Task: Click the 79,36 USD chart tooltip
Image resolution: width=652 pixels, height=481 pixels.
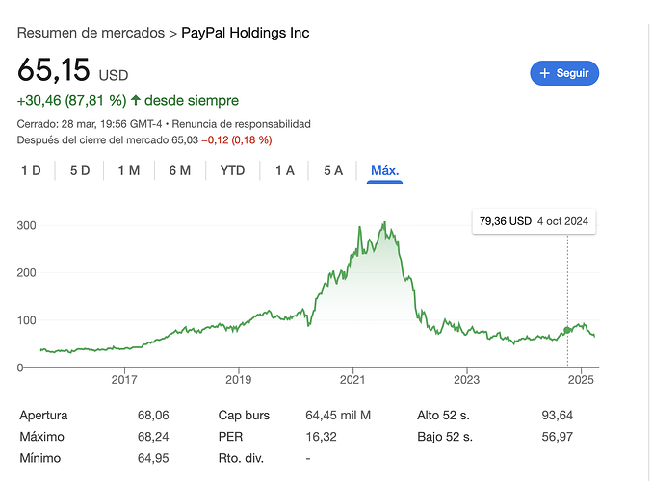Action: (x=534, y=221)
